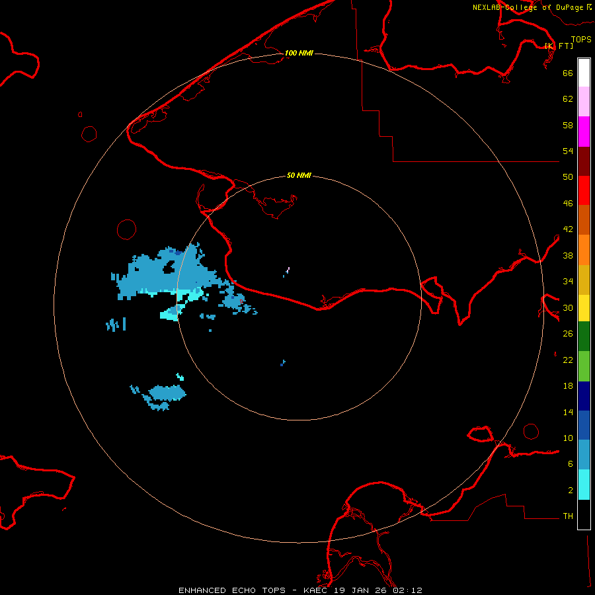The width and height of the screenshot is (595, 595).
Task: Click the "19 JAN 26" date stamp
Action: point(360,590)
